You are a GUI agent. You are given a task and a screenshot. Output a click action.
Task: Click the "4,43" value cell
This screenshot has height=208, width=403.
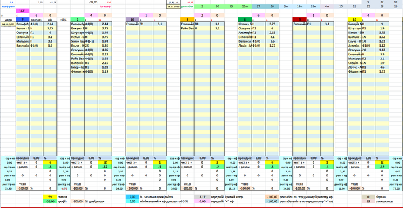(396, 171)
